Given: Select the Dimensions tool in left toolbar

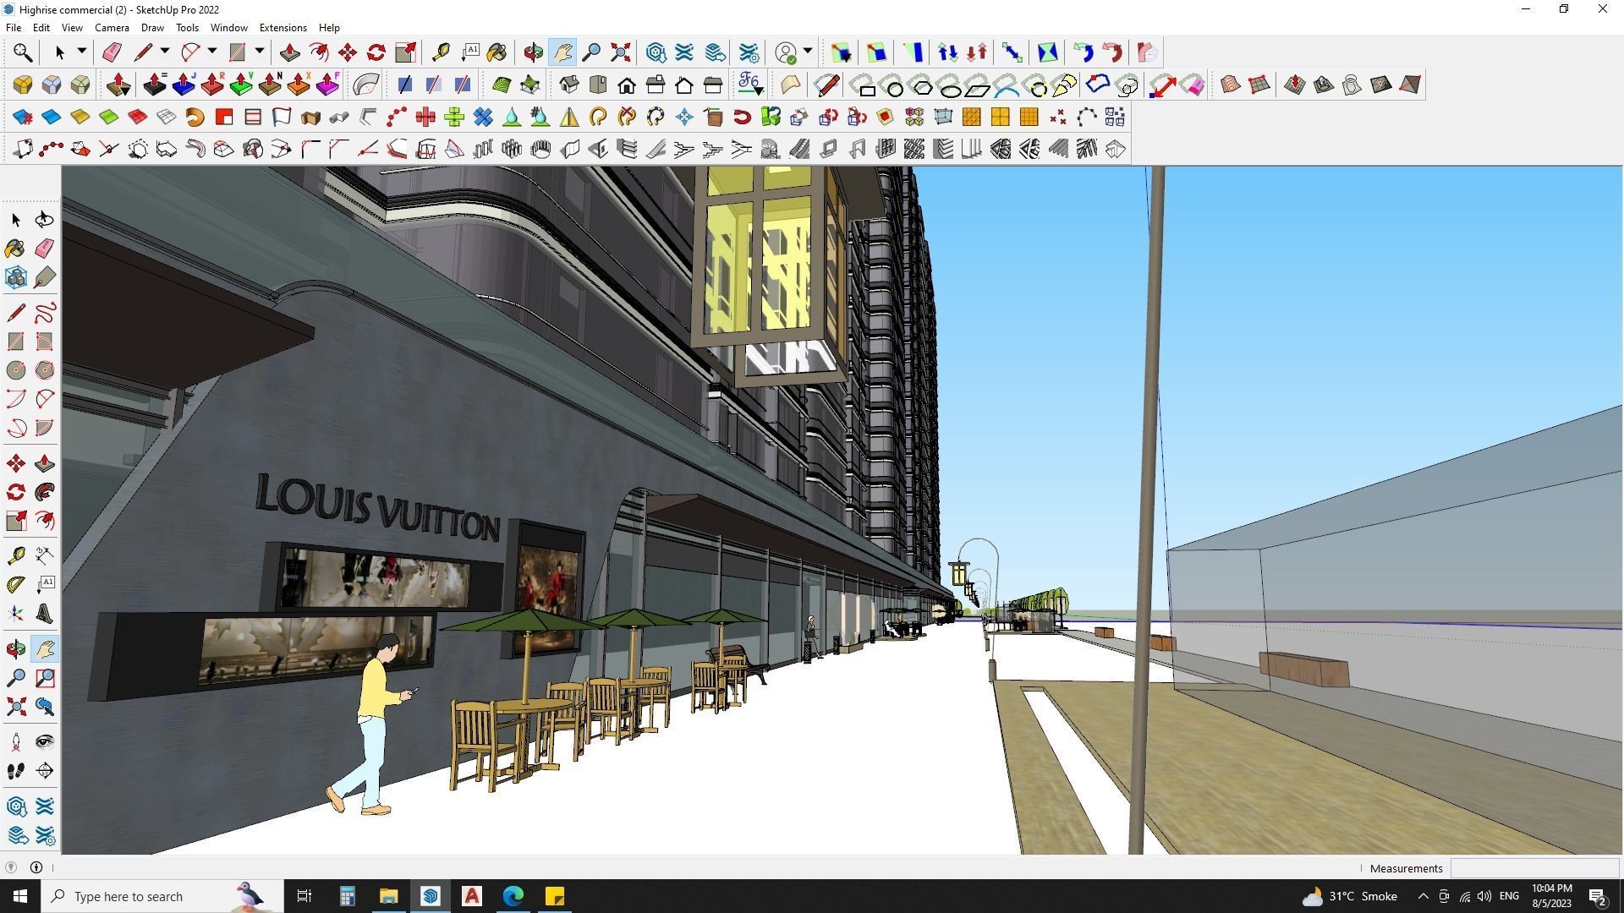Looking at the screenshot, I should click(x=44, y=556).
